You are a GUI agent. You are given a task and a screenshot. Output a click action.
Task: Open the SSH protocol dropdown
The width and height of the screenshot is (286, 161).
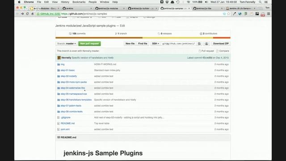click(x=156, y=44)
